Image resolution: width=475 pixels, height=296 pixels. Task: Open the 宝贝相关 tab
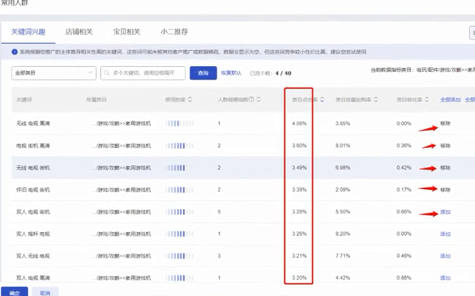(x=127, y=32)
